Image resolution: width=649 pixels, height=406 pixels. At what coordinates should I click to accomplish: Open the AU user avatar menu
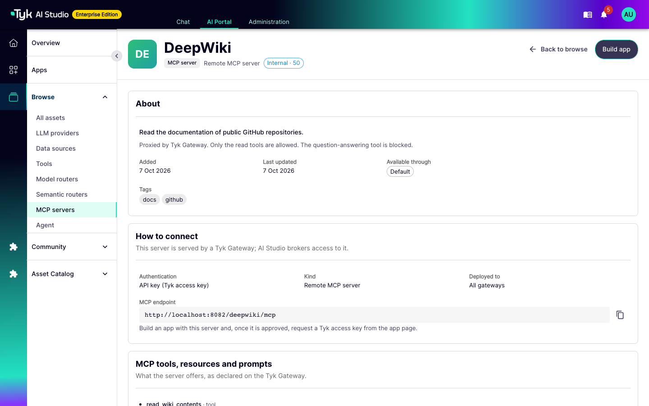point(629,14)
